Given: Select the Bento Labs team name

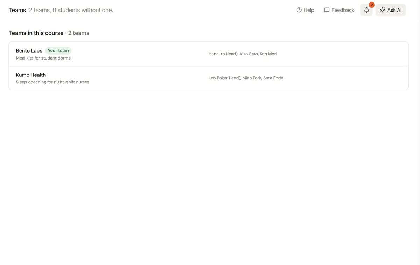Looking at the screenshot, I should (29, 51).
